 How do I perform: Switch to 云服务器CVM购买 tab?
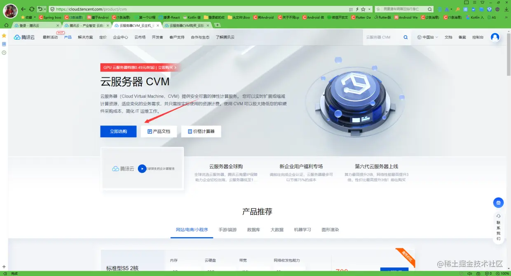coord(187,25)
